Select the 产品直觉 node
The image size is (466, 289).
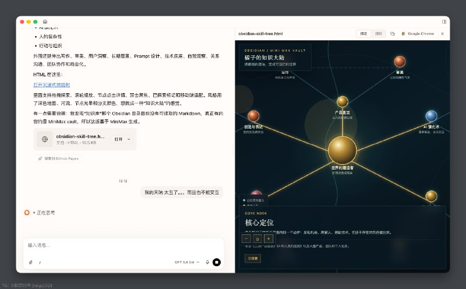343,102
